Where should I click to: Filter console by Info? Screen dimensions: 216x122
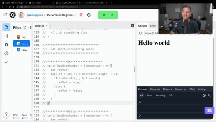(171, 95)
